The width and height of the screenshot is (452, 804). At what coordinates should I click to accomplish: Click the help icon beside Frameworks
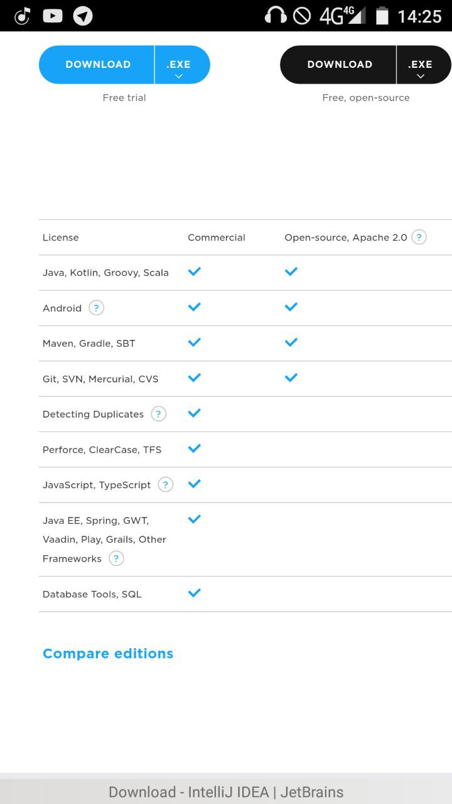pos(116,558)
